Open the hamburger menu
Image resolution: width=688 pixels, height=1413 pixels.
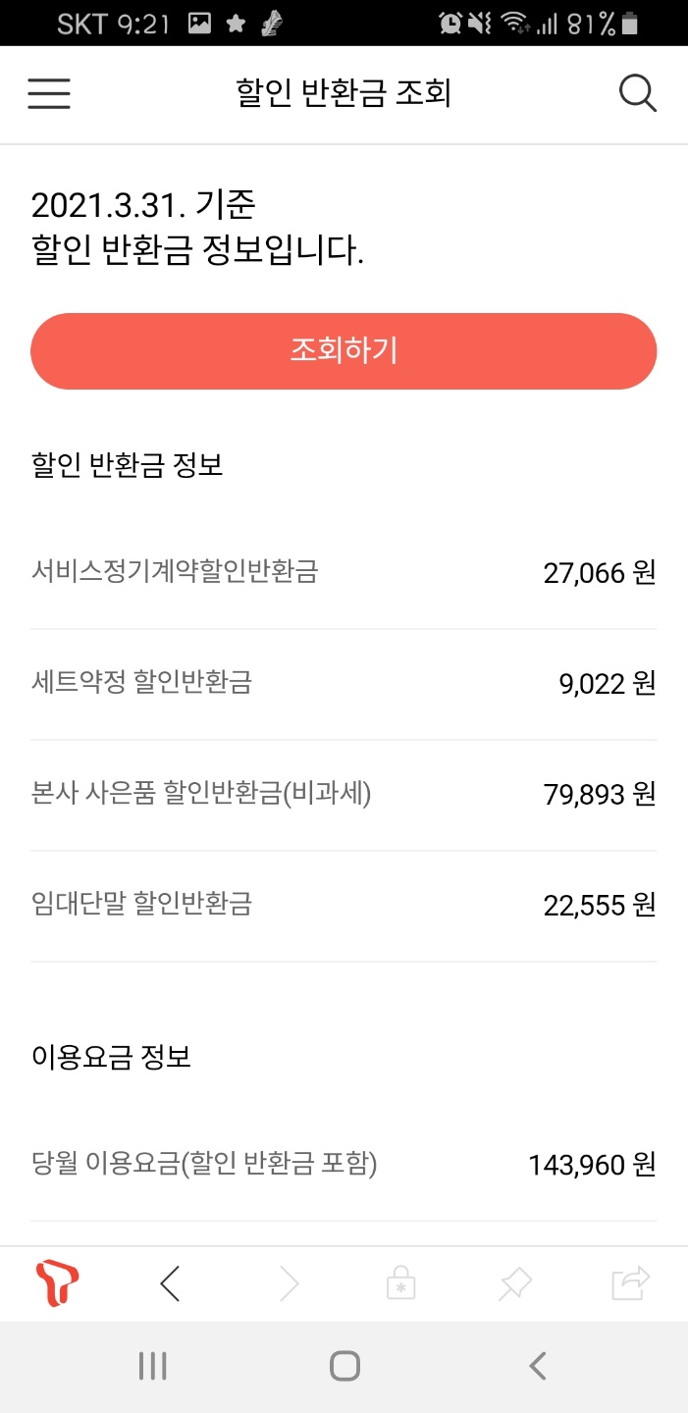click(x=48, y=94)
